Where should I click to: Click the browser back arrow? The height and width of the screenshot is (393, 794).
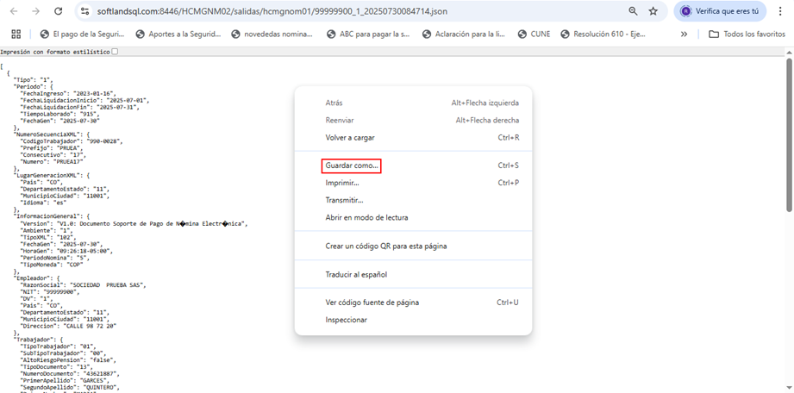[11, 11]
